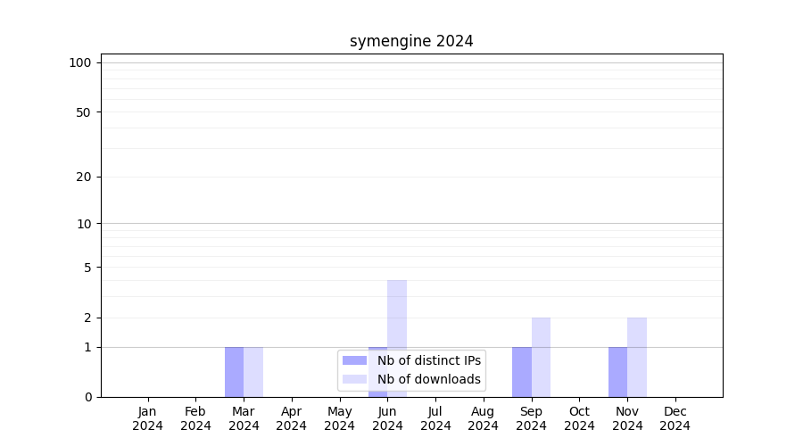
Task: Click the "Dec 2024" x-axis label
Action: click(675, 418)
